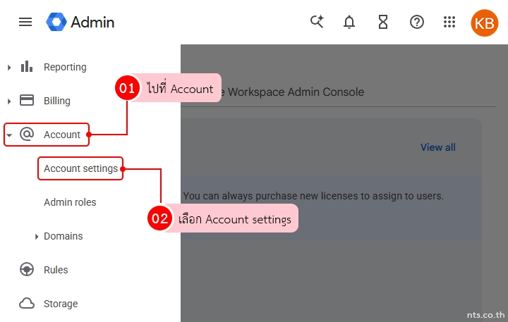Open Storage in the sidebar
This screenshot has width=508, height=322.
coord(61,304)
